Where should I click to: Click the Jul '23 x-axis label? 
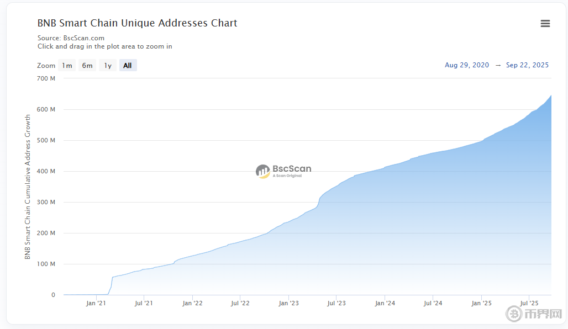(336, 303)
